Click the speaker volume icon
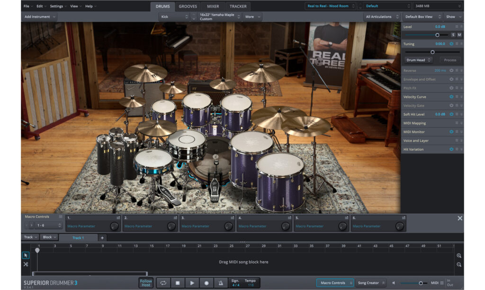 click(x=394, y=283)
